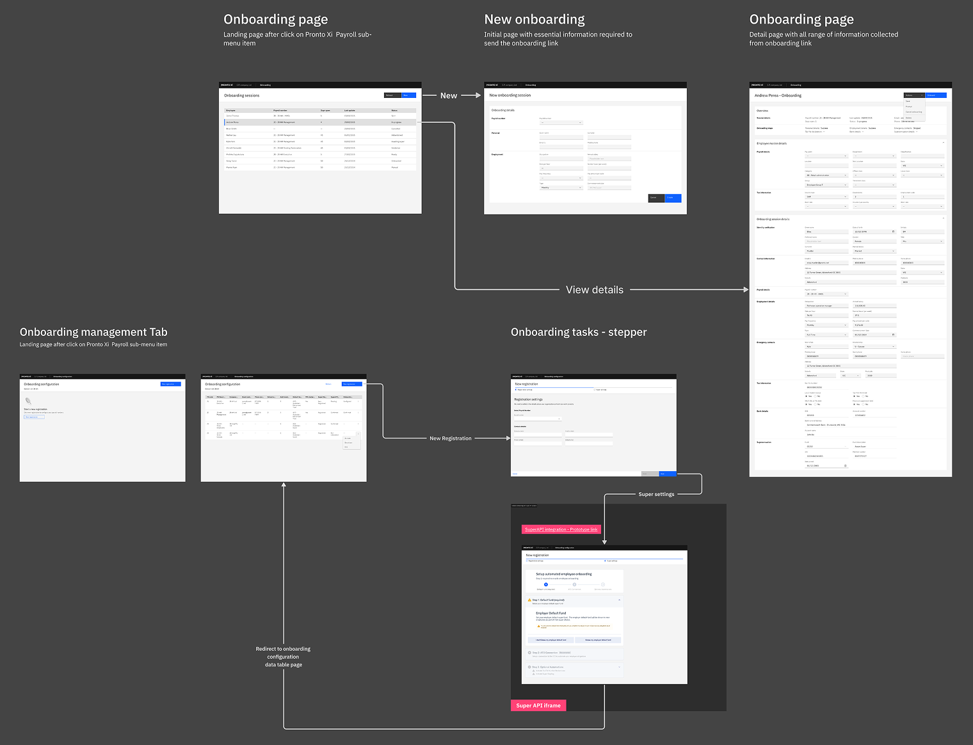Click the Step 3 Optional Automations status icon
Image resolution: width=973 pixels, height=745 pixels.
click(529, 667)
